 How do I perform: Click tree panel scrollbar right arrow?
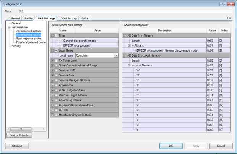[x=44, y=129]
